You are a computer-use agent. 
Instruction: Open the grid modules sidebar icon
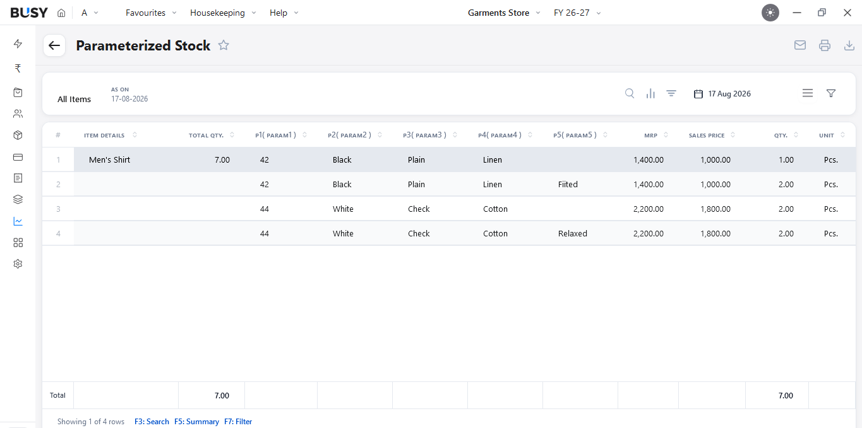pos(18,243)
